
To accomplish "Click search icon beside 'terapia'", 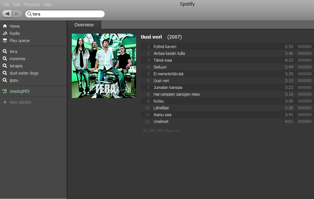I will coord(5,66).
